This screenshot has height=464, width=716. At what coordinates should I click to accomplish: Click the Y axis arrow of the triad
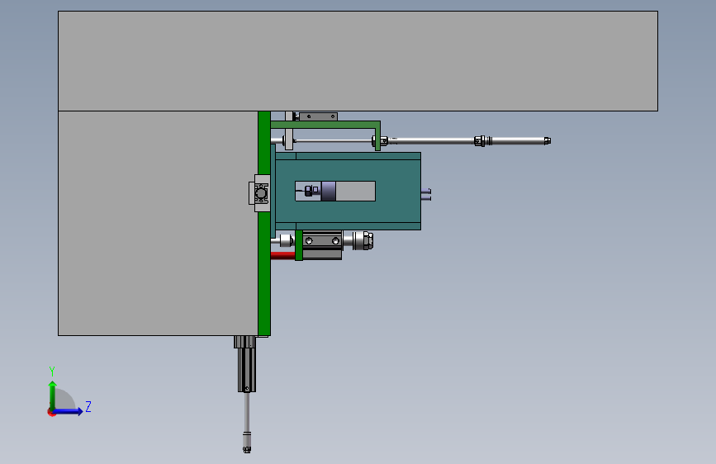[52, 395]
